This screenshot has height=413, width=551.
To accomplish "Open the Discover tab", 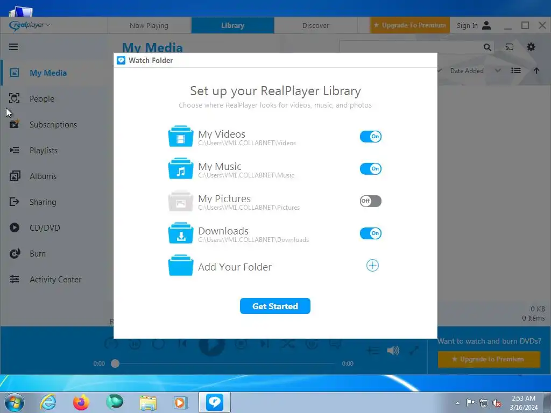I will [315, 25].
